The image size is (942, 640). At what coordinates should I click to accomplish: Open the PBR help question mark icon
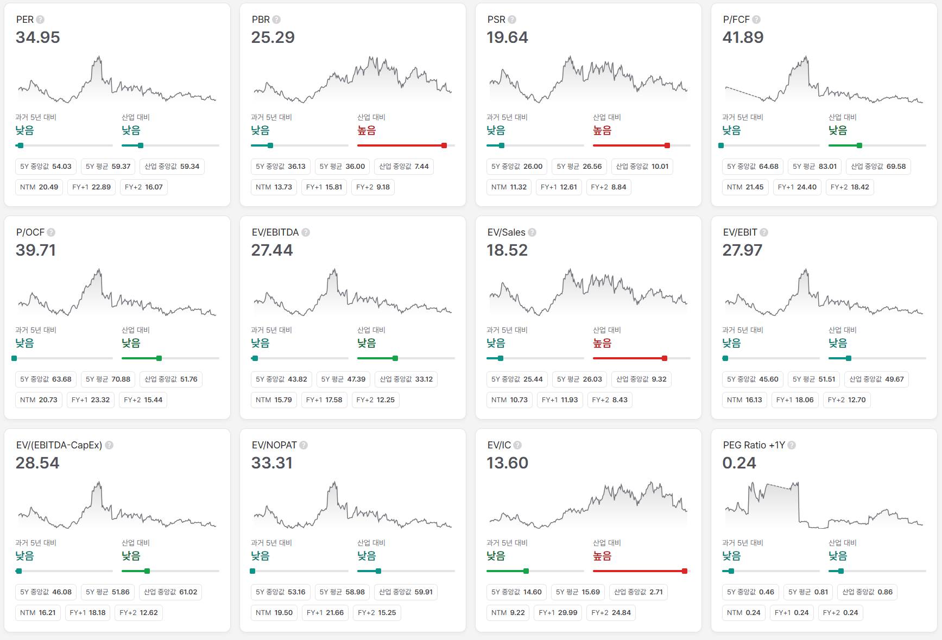[x=276, y=20]
